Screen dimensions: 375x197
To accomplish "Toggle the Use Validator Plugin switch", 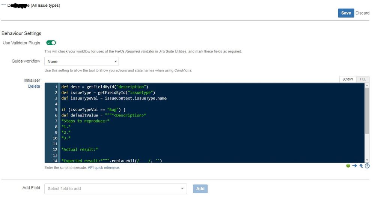I will 51,43.
